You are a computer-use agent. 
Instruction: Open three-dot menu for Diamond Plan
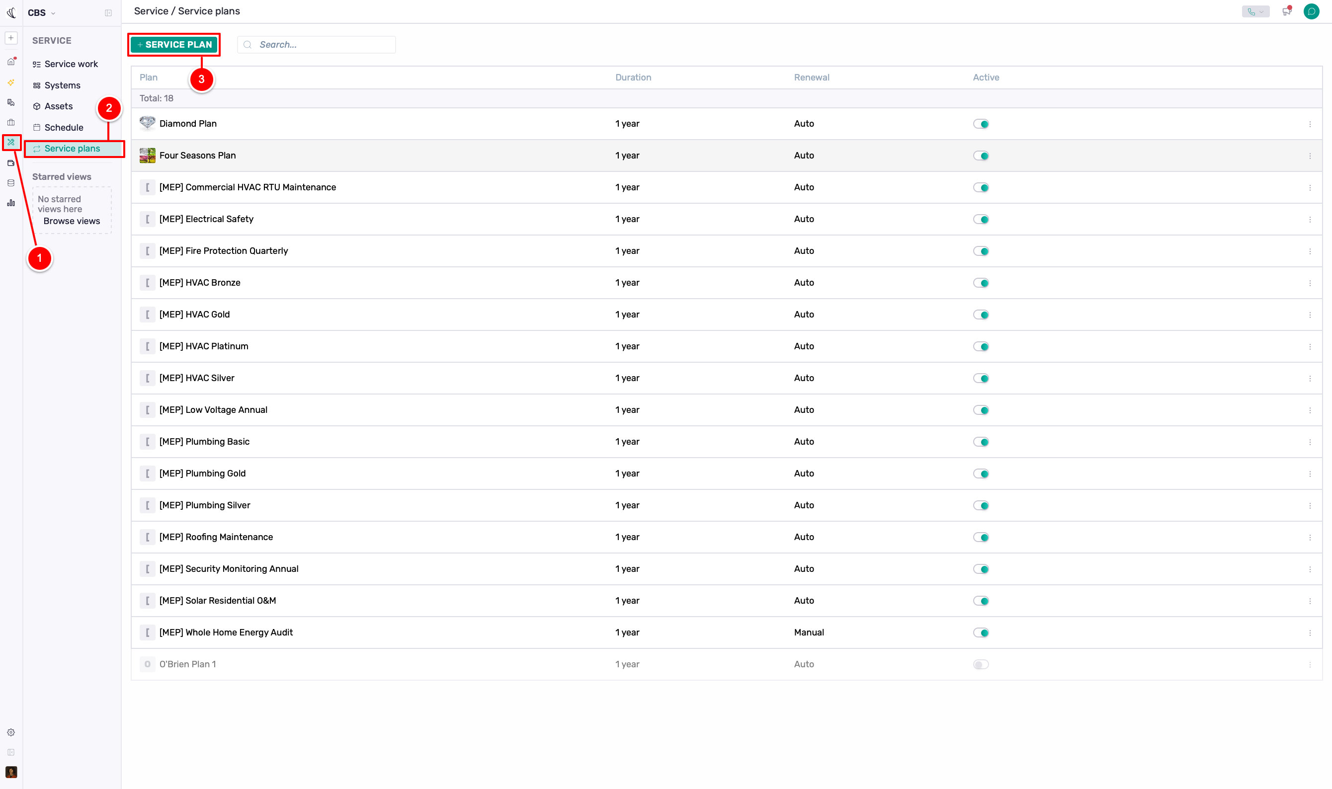(x=1310, y=124)
